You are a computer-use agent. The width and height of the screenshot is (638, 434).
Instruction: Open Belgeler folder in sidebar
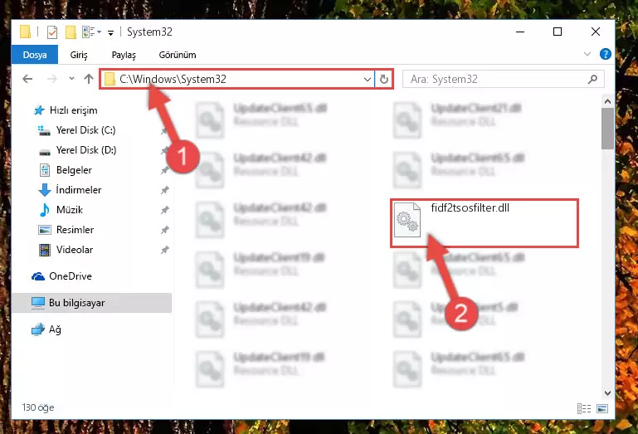click(x=74, y=170)
